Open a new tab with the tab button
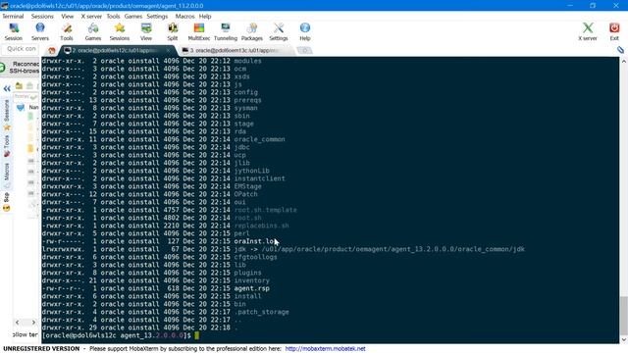Screen dimensions: 628x353 (305, 50)
